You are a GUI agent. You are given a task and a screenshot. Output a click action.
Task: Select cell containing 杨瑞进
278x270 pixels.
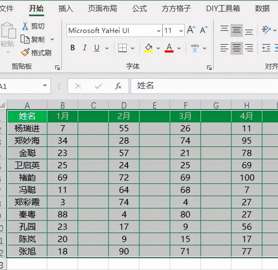pyautogui.click(x=27, y=128)
